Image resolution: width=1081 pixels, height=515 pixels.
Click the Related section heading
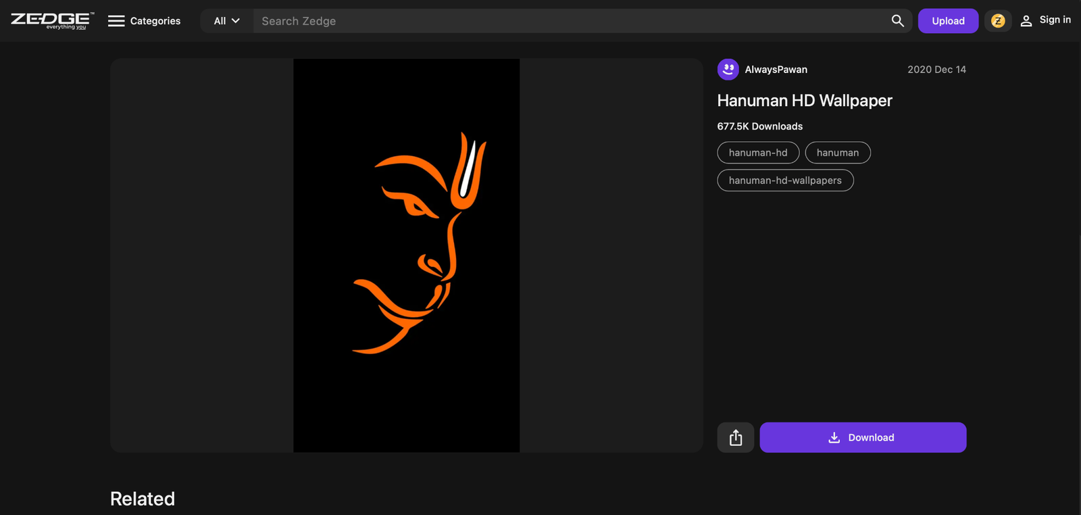click(143, 499)
